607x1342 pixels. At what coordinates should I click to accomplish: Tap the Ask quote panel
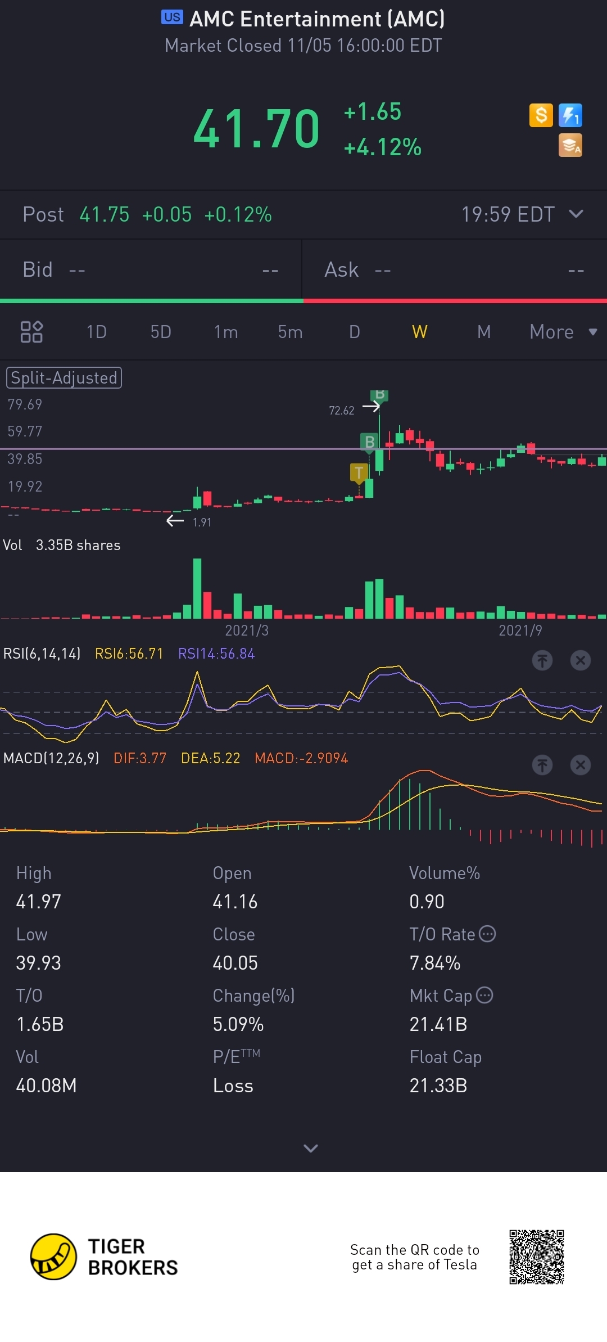(455, 270)
